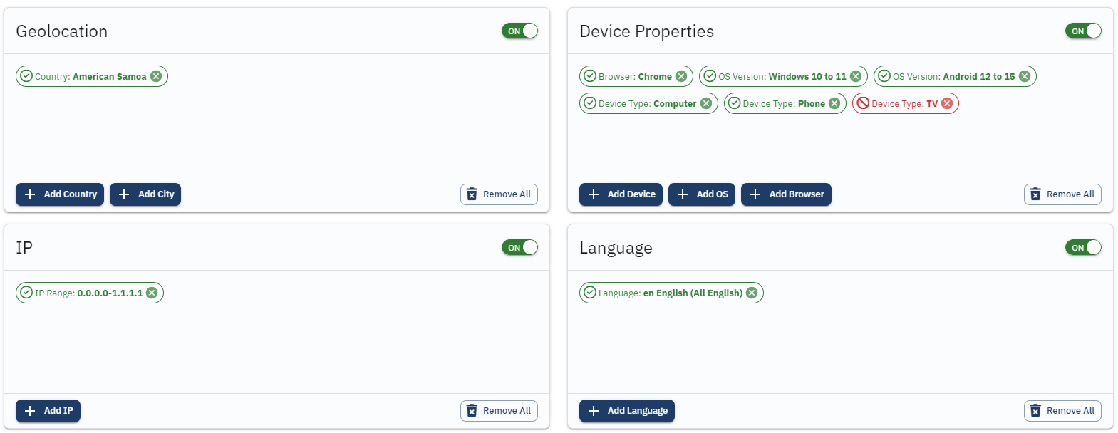This screenshot has height=433, width=1118.
Task: Remove the Chrome browser chip
Action: [681, 76]
